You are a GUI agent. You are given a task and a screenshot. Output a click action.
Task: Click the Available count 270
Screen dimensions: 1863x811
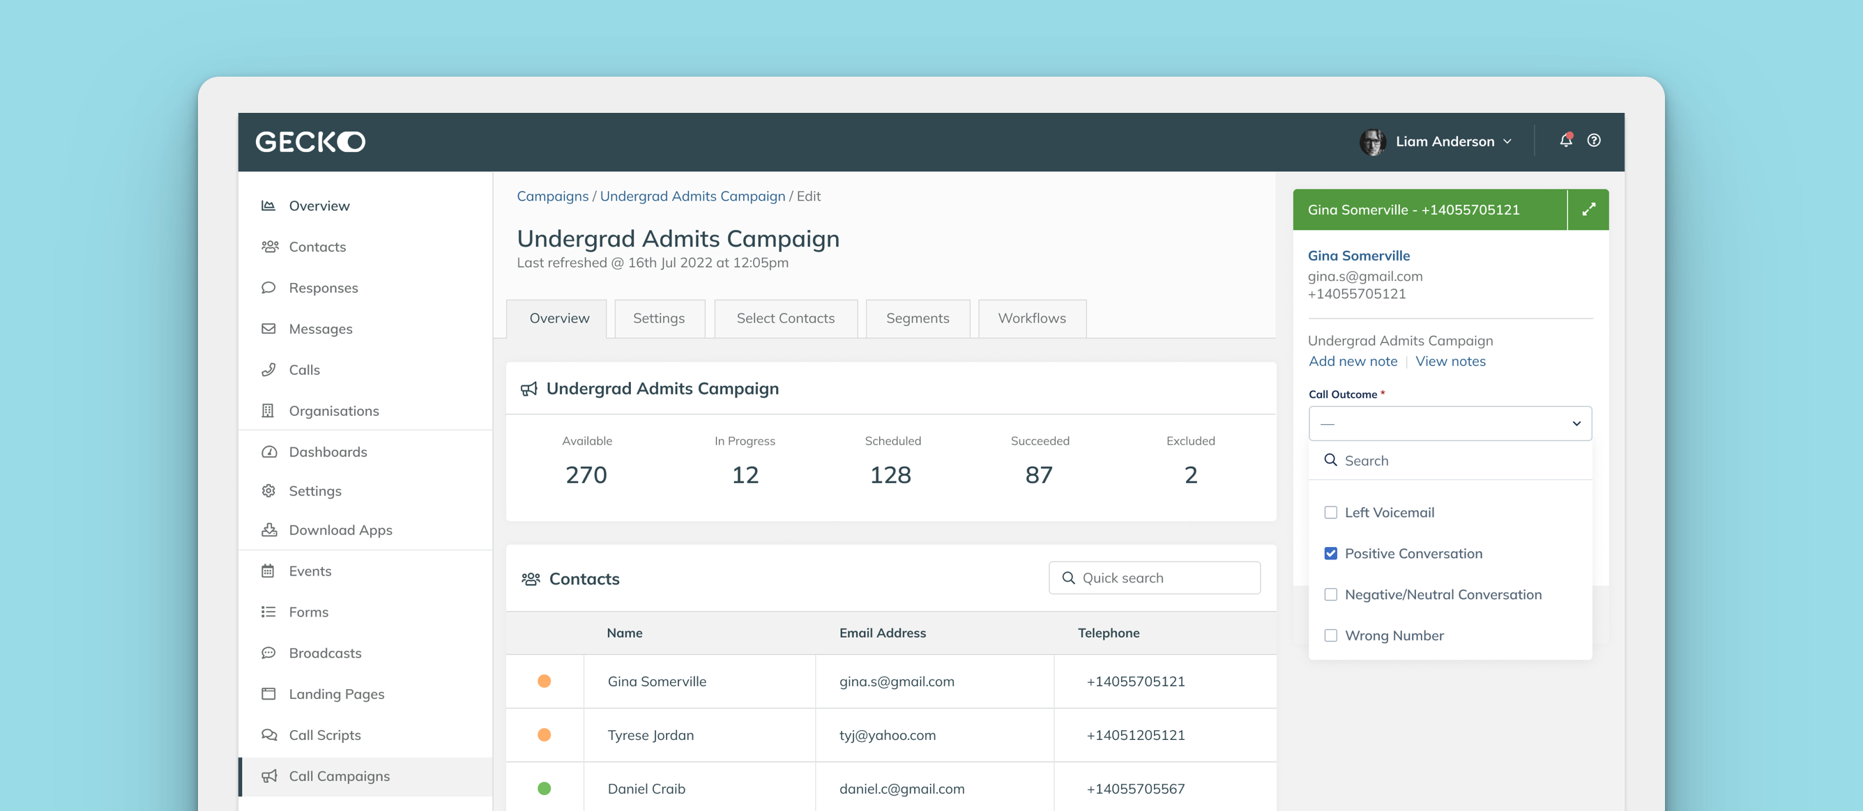point(586,475)
